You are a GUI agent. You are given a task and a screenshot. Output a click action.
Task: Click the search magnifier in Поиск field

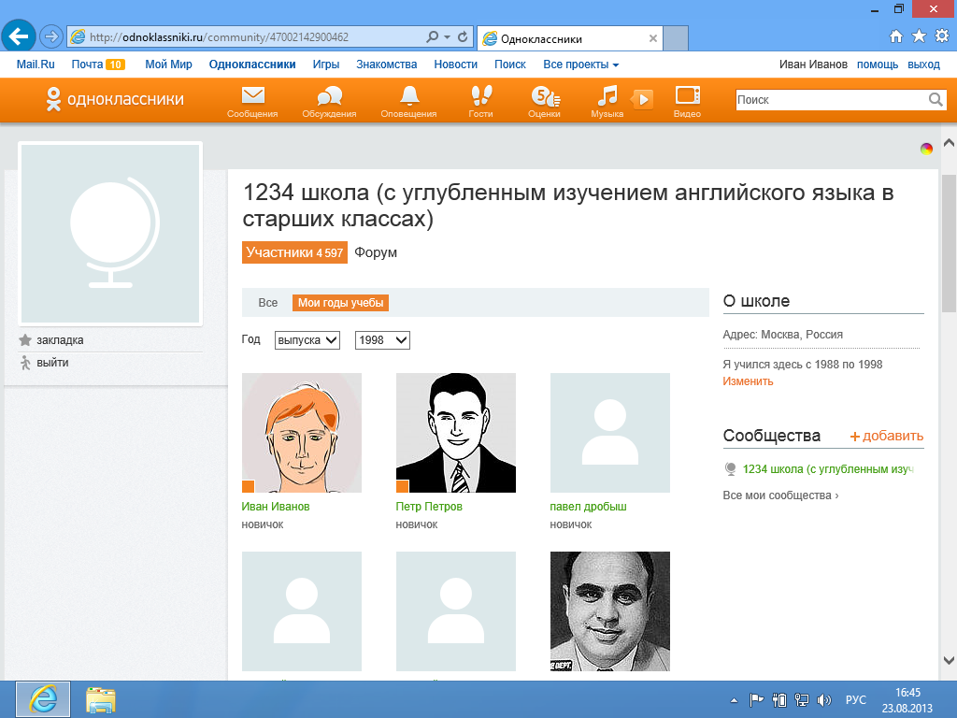tap(936, 99)
